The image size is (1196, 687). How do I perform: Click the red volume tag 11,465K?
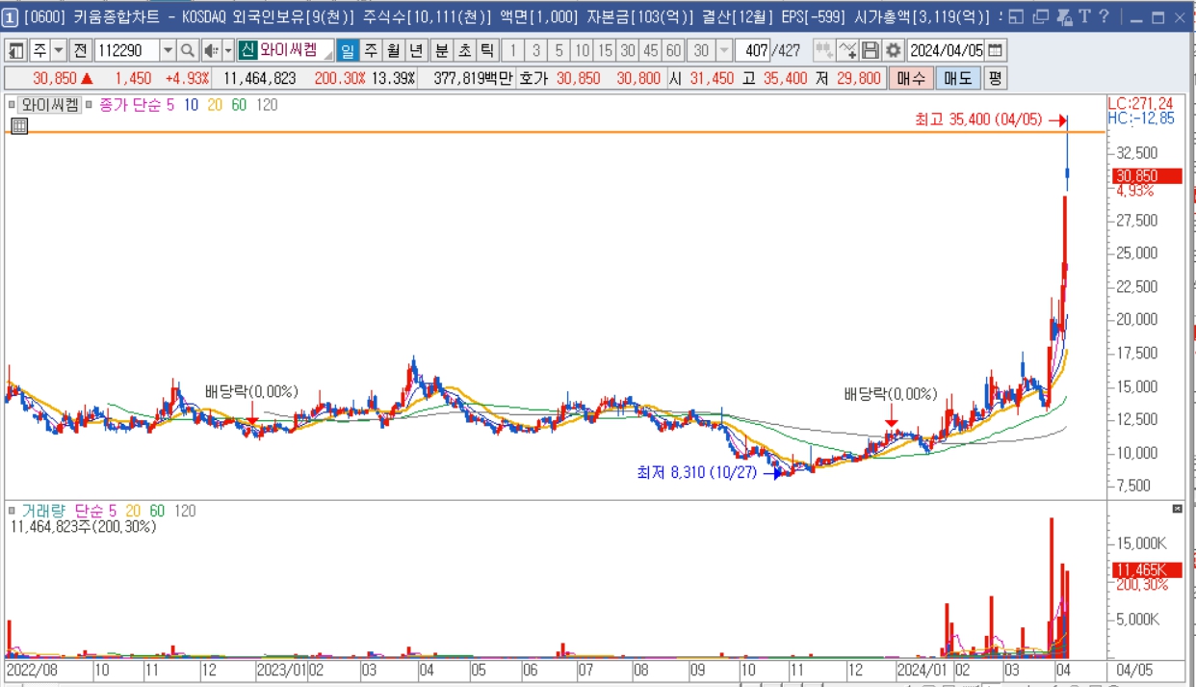[x=1147, y=568]
